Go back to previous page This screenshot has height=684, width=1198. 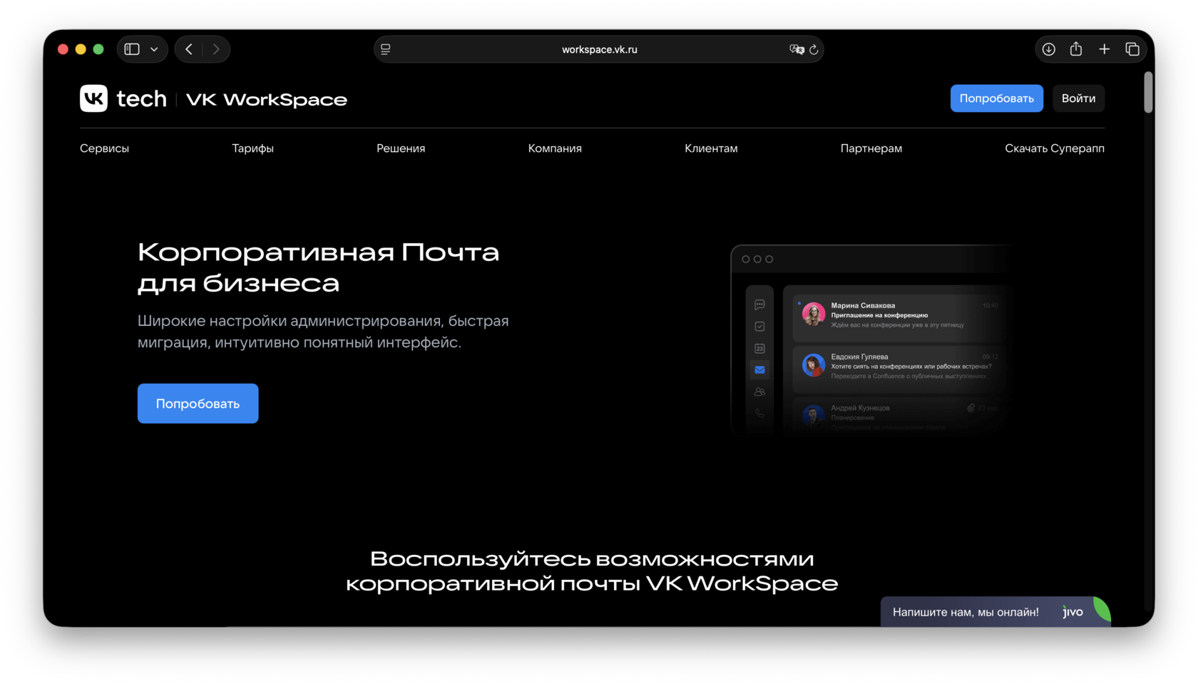pos(189,49)
